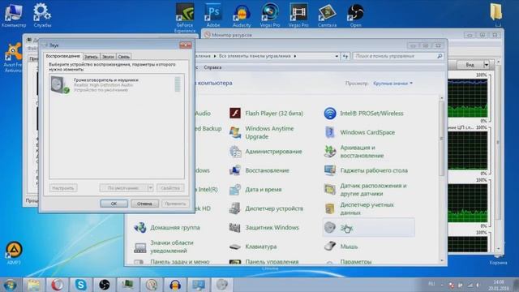Expand address bar history dropdown
This screenshot has width=519, height=292.
[x=337, y=56]
